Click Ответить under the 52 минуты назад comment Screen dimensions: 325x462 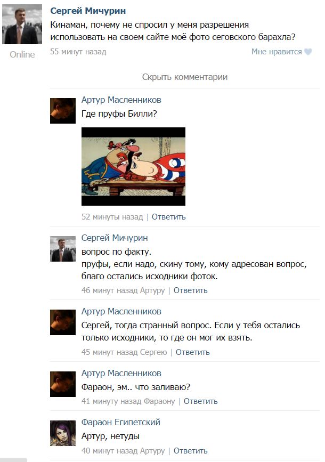pos(168,217)
